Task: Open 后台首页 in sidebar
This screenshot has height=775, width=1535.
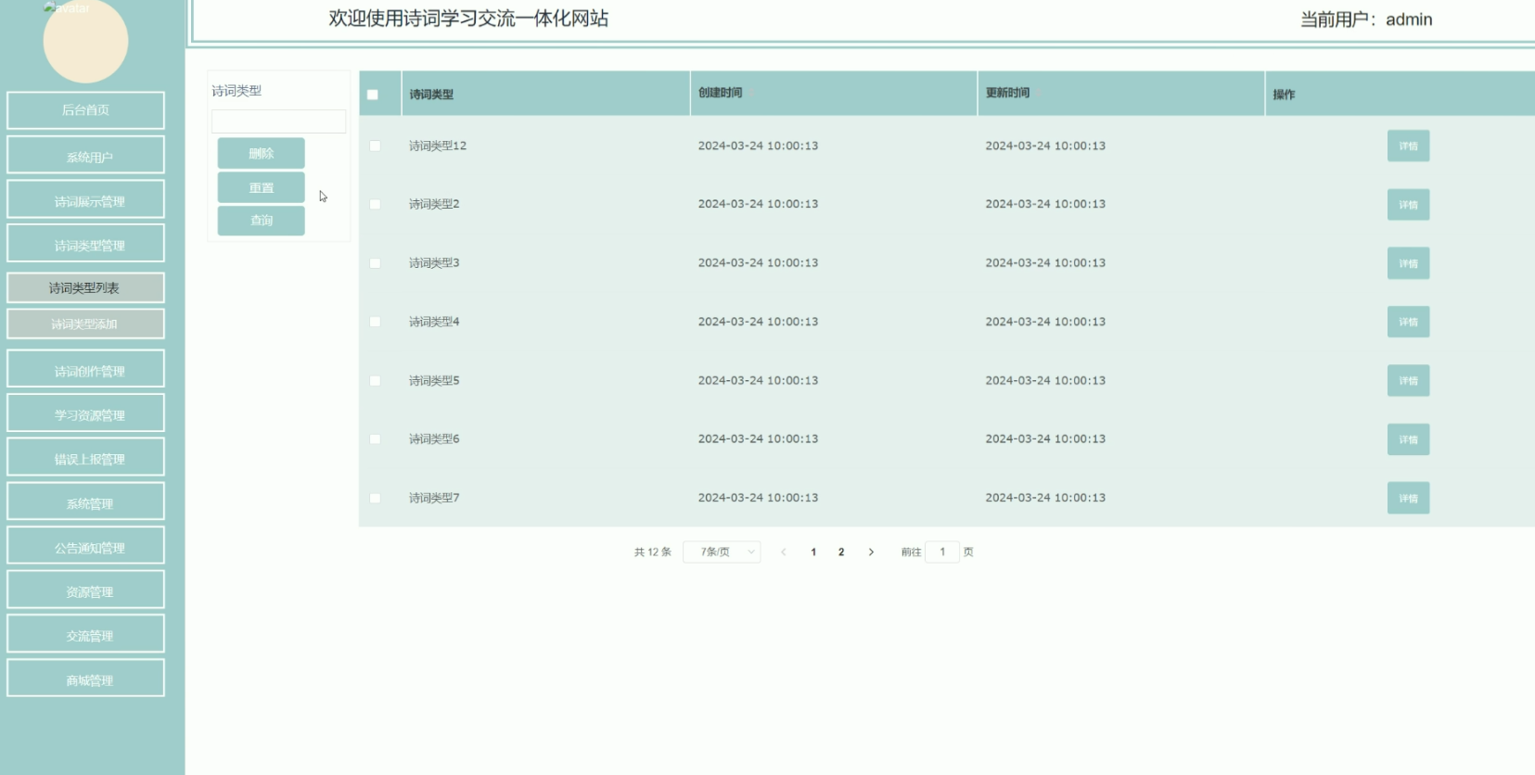Action: (x=86, y=110)
